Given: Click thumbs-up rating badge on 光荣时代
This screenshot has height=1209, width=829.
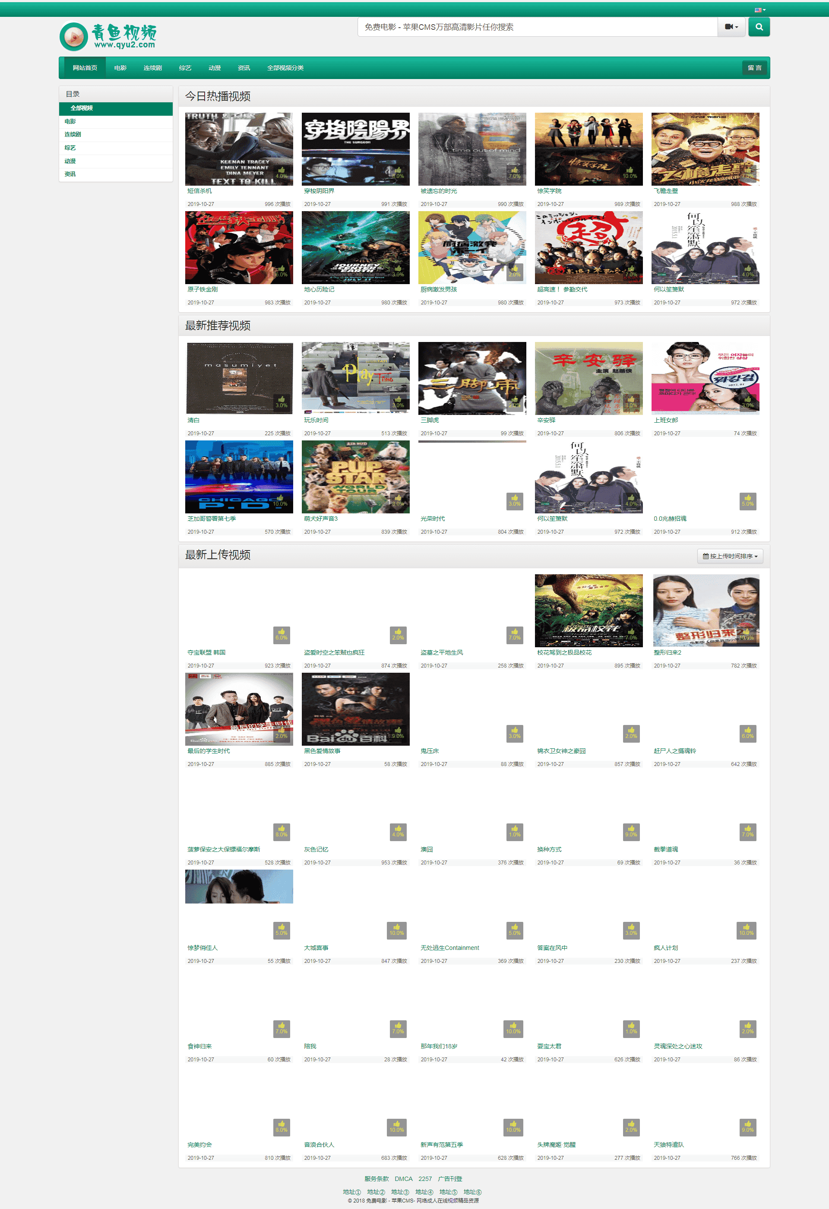Looking at the screenshot, I should coord(514,500).
